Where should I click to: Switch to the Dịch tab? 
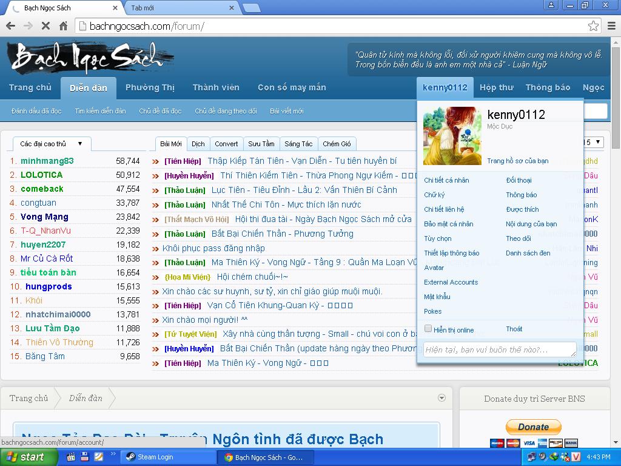click(198, 144)
